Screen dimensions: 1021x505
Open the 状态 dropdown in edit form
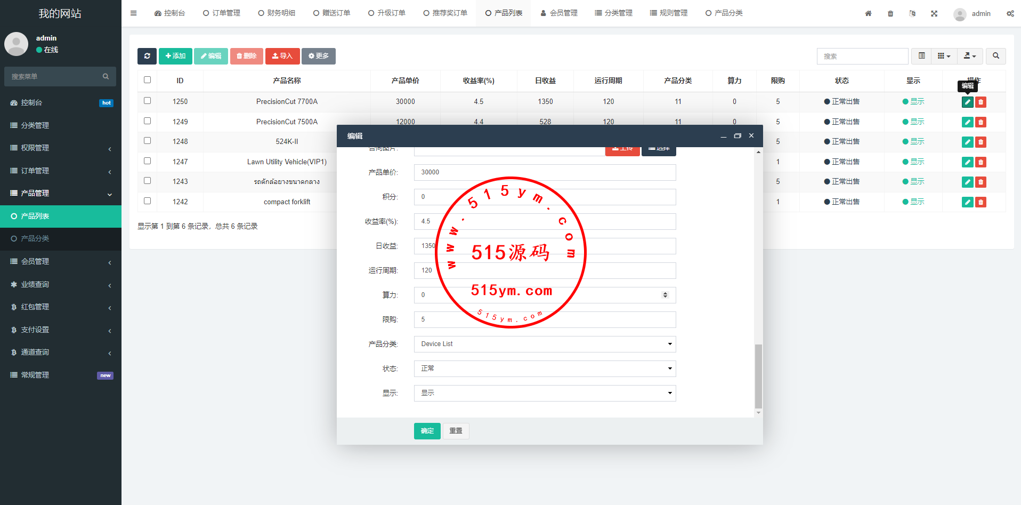tap(545, 368)
